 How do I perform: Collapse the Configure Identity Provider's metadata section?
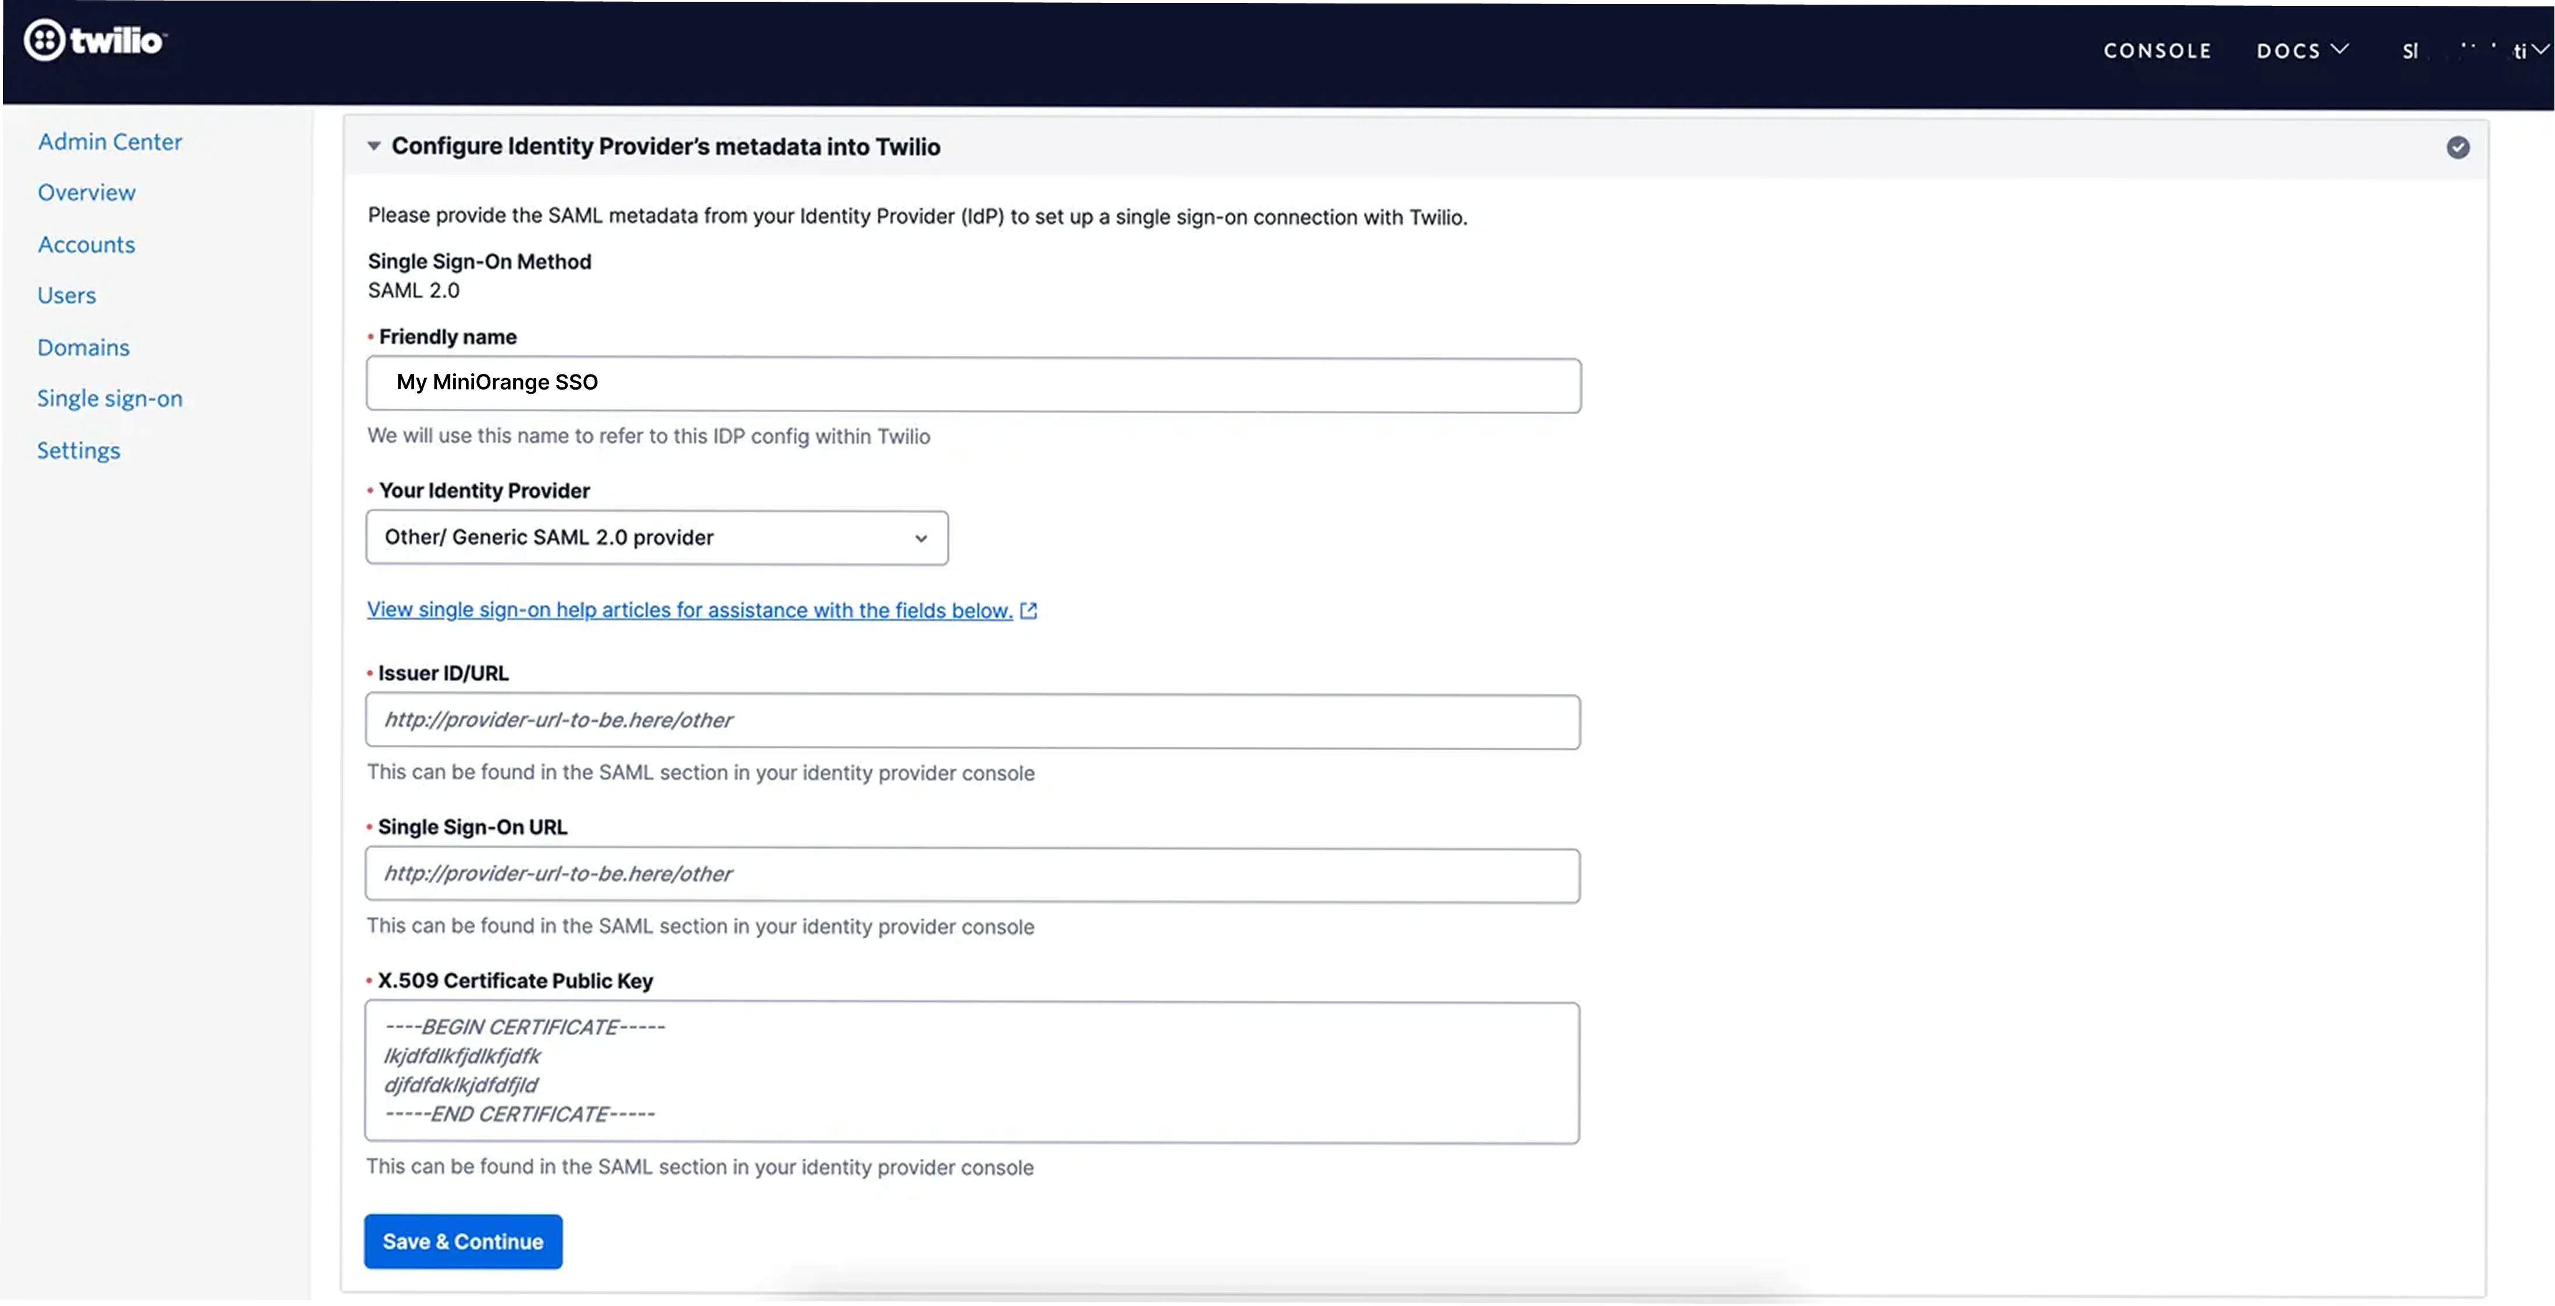(x=374, y=147)
